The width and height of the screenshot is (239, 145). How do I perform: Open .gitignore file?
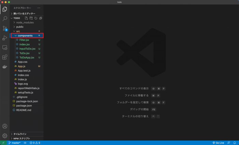(27, 97)
